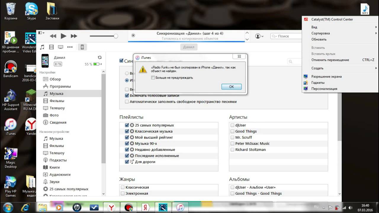This screenshot has width=379, height=213.
Task: Click the Windows Start button
Action: click(x=8, y=207)
